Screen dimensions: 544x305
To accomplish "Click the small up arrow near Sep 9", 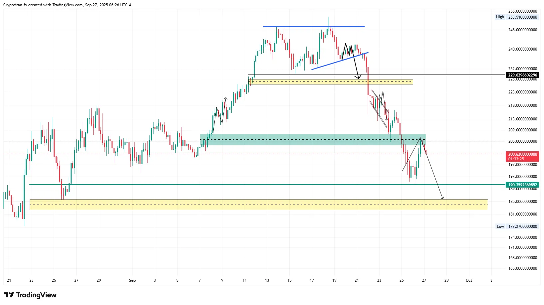I will click(x=226, y=98).
